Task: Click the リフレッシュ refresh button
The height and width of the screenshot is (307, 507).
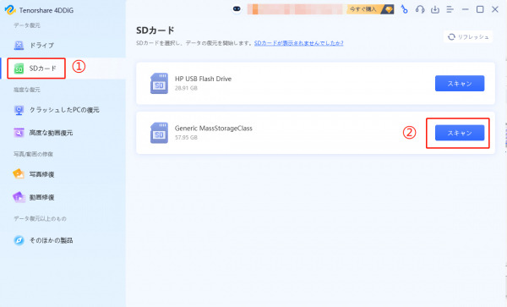Action: coord(468,37)
